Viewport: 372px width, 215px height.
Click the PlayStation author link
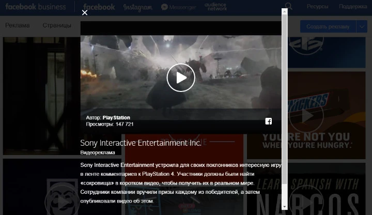(x=116, y=117)
